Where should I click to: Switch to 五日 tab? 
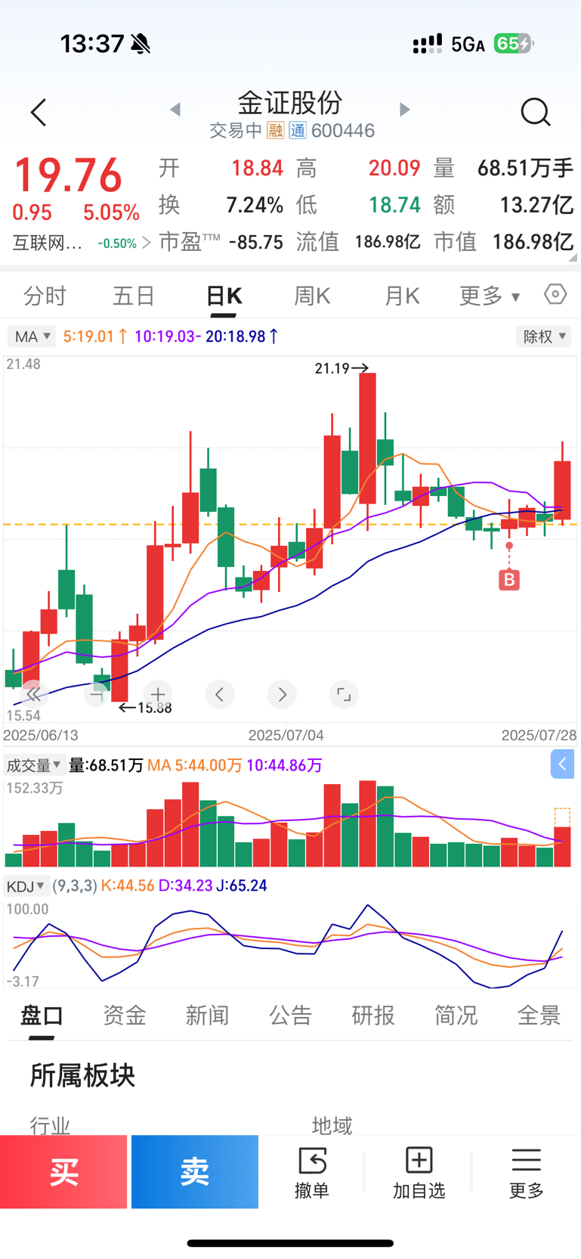click(x=134, y=296)
